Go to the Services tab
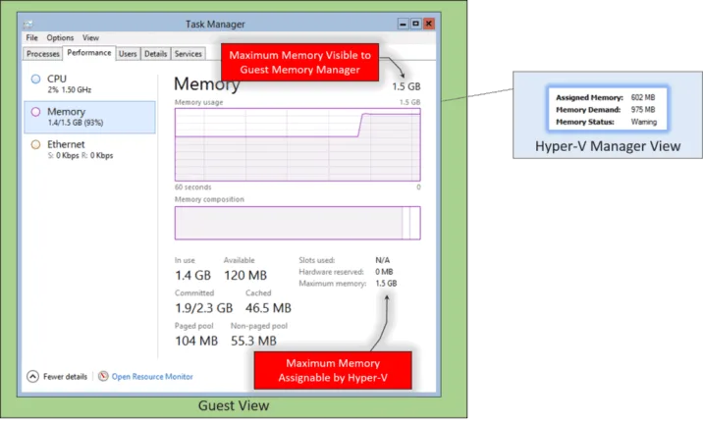Screen dimensions: 703x424 pos(189,54)
